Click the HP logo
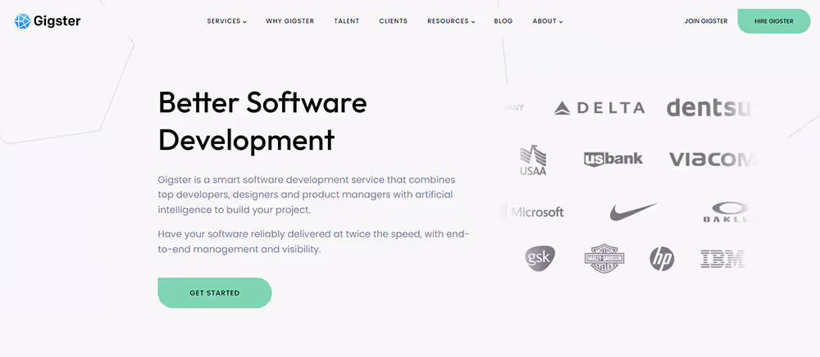 (x=662, y=259)
